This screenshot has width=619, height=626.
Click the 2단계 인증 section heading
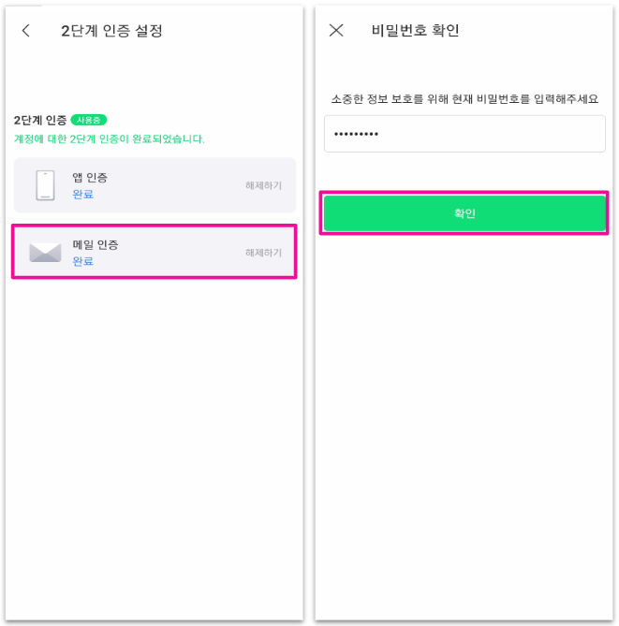point(40,121)
